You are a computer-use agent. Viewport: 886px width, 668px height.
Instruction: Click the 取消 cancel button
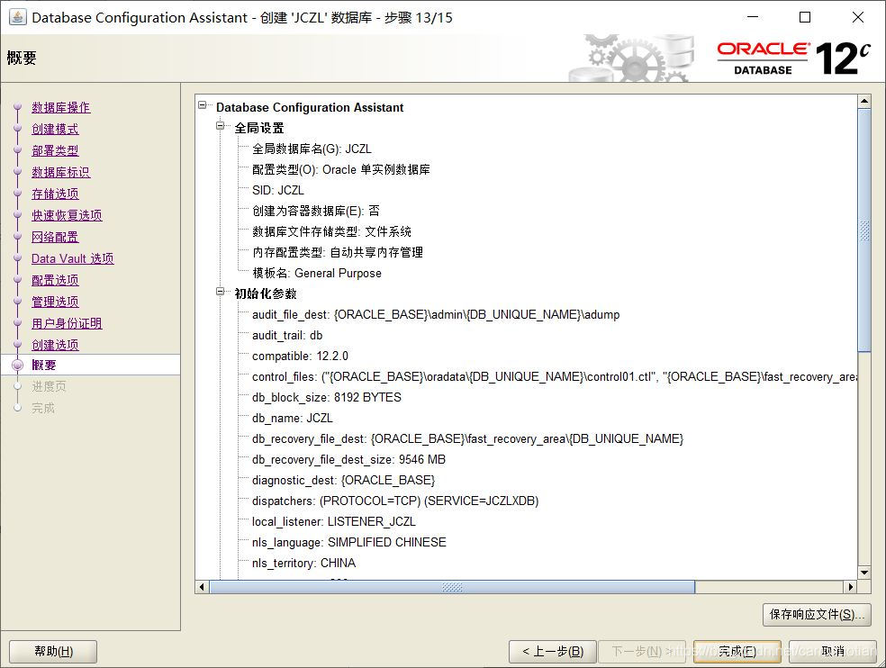coord(832,651)
